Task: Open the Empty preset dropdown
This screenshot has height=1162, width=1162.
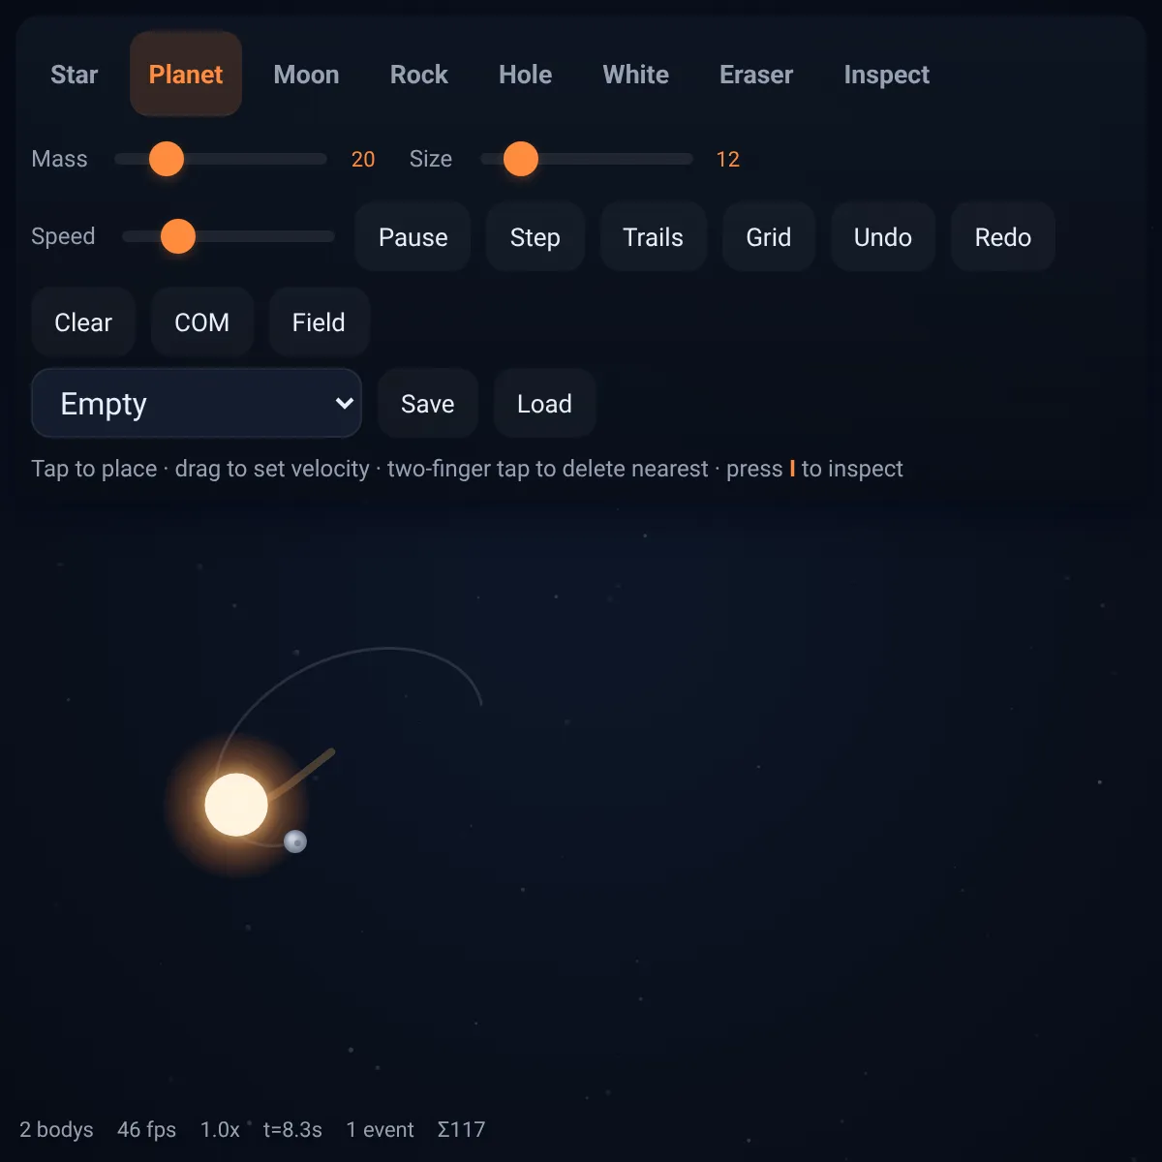Action: 197,403
